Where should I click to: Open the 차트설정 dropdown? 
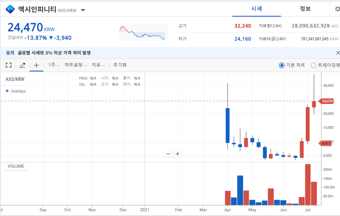point(76,65)
